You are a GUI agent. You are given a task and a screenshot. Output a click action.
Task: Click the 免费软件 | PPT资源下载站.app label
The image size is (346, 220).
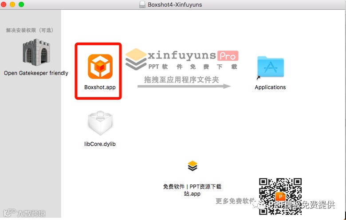point(192,190)
